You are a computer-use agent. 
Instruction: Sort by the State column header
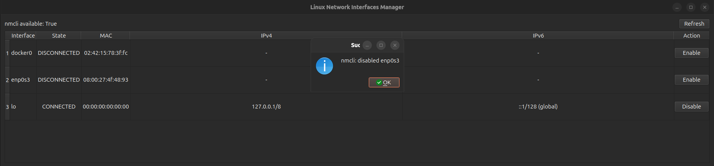pos(59,36)
